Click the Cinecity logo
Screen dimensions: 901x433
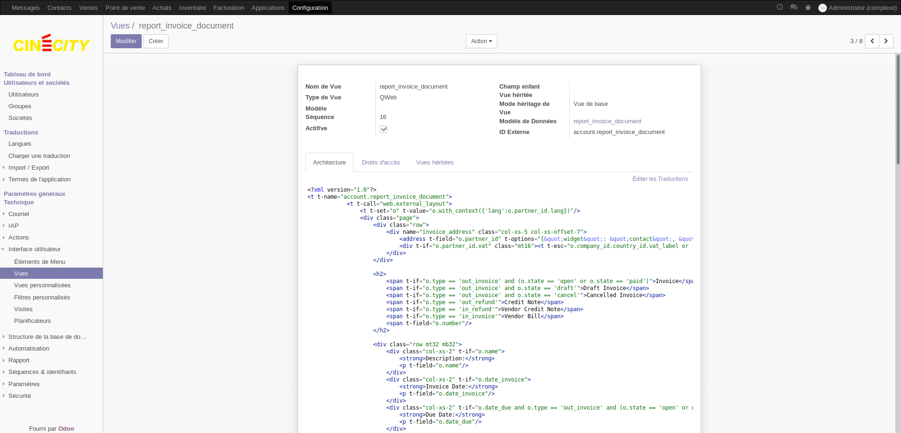(51, 44)
